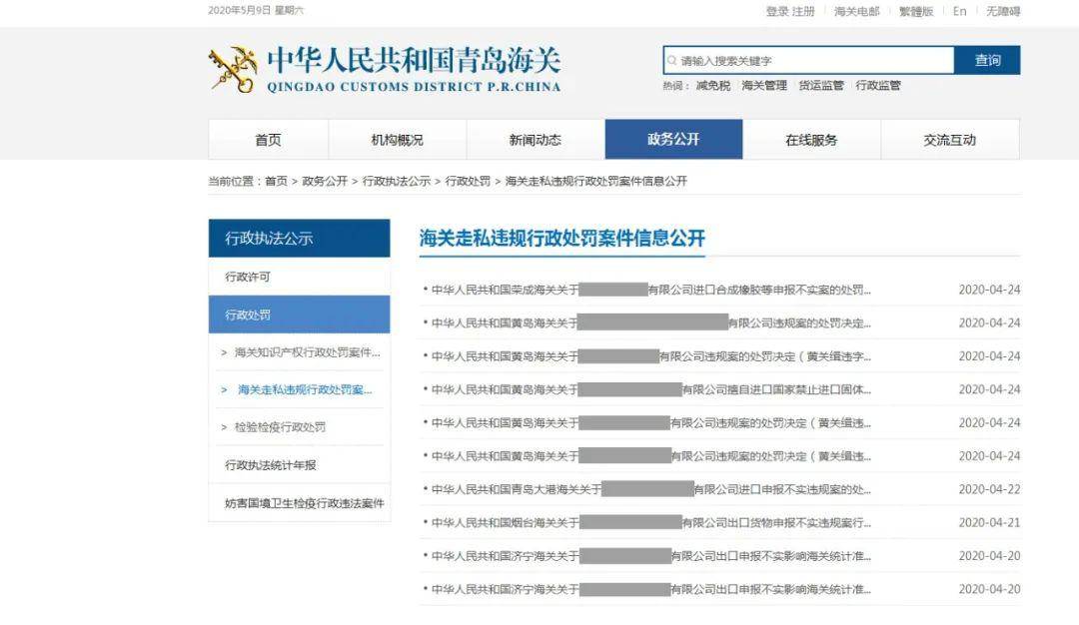The width and height of the screenshot is (1079, 625).
Task: Open the 政务公开 navigation tab
Action: [673, 140]
